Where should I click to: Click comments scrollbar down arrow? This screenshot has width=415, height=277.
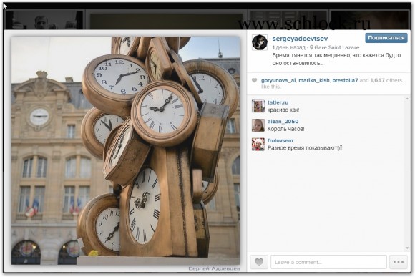(x=407, y=248)
